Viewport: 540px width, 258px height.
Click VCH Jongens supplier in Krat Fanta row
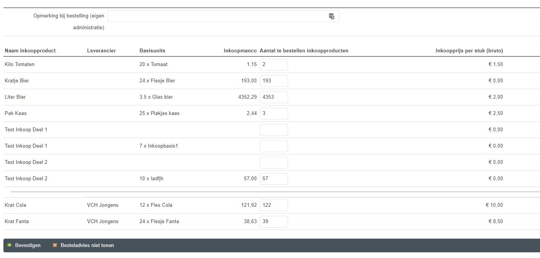102,222
